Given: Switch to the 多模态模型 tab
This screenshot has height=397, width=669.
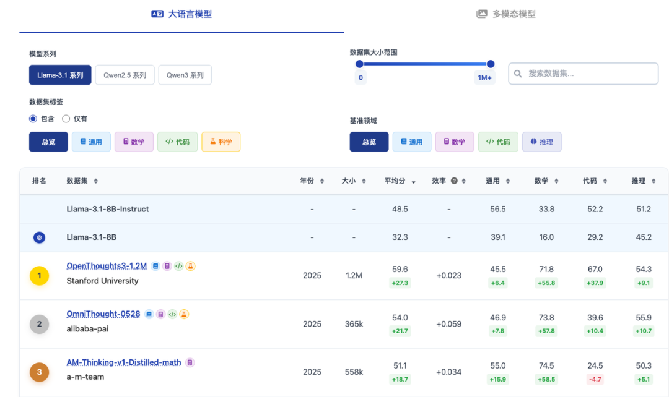Looking at the screenshot, I should click(x=506, y=14).
